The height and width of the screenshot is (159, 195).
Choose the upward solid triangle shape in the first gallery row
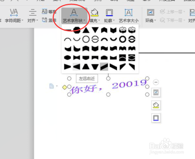86,30
